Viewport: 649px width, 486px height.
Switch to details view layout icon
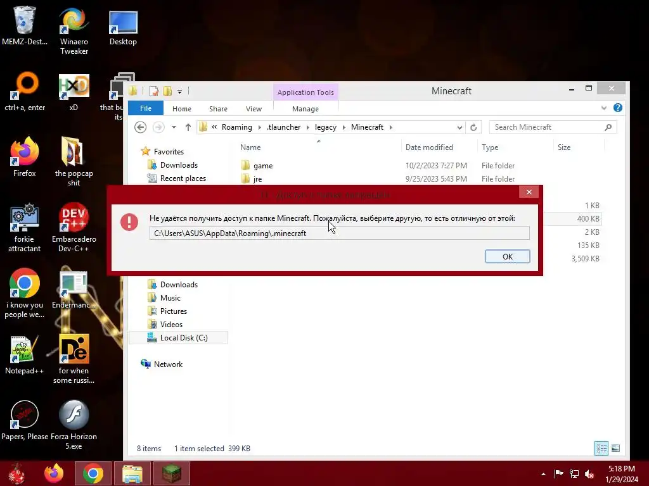pos(601,448)
